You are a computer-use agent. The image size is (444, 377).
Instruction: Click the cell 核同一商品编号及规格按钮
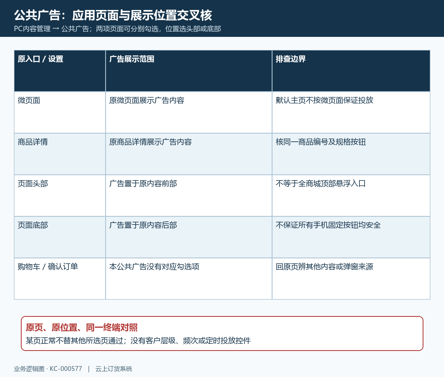[x=351, y=154]
